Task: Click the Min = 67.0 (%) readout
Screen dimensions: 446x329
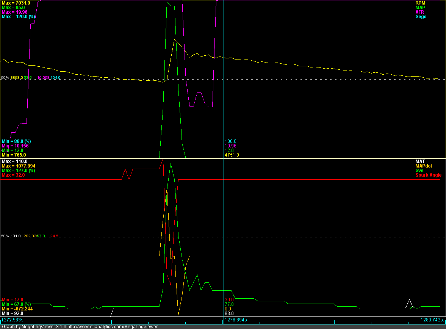Action: pyautogui.click(x=16, y=304)
